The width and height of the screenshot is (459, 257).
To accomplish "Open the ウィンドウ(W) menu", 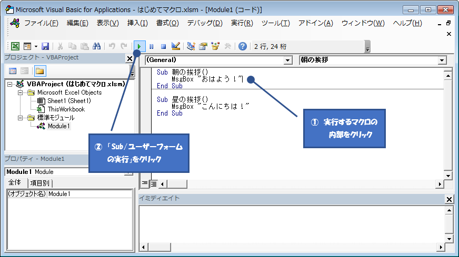I will tap(363, 23).
